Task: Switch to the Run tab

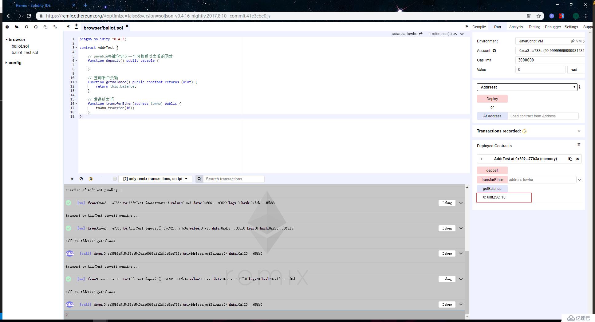Action: pyautogui.click(x=498, y=27)
